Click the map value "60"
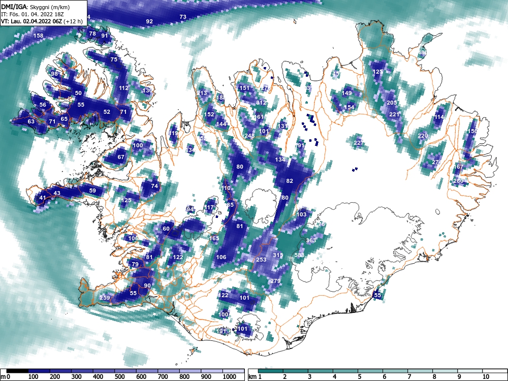Viewport: 508px width, 381px height. click(166, 229)
